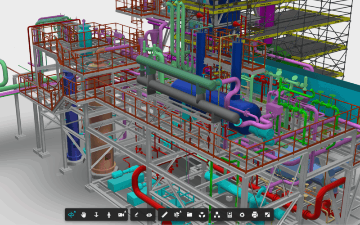Activate the Orbit navigation tool

pyautogui.click(x=72, y=215)
